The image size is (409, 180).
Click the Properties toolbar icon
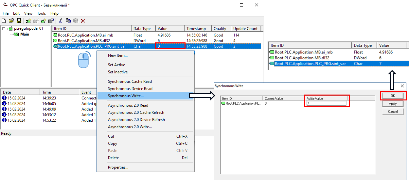pyautogui.click(x=51, y=21)
